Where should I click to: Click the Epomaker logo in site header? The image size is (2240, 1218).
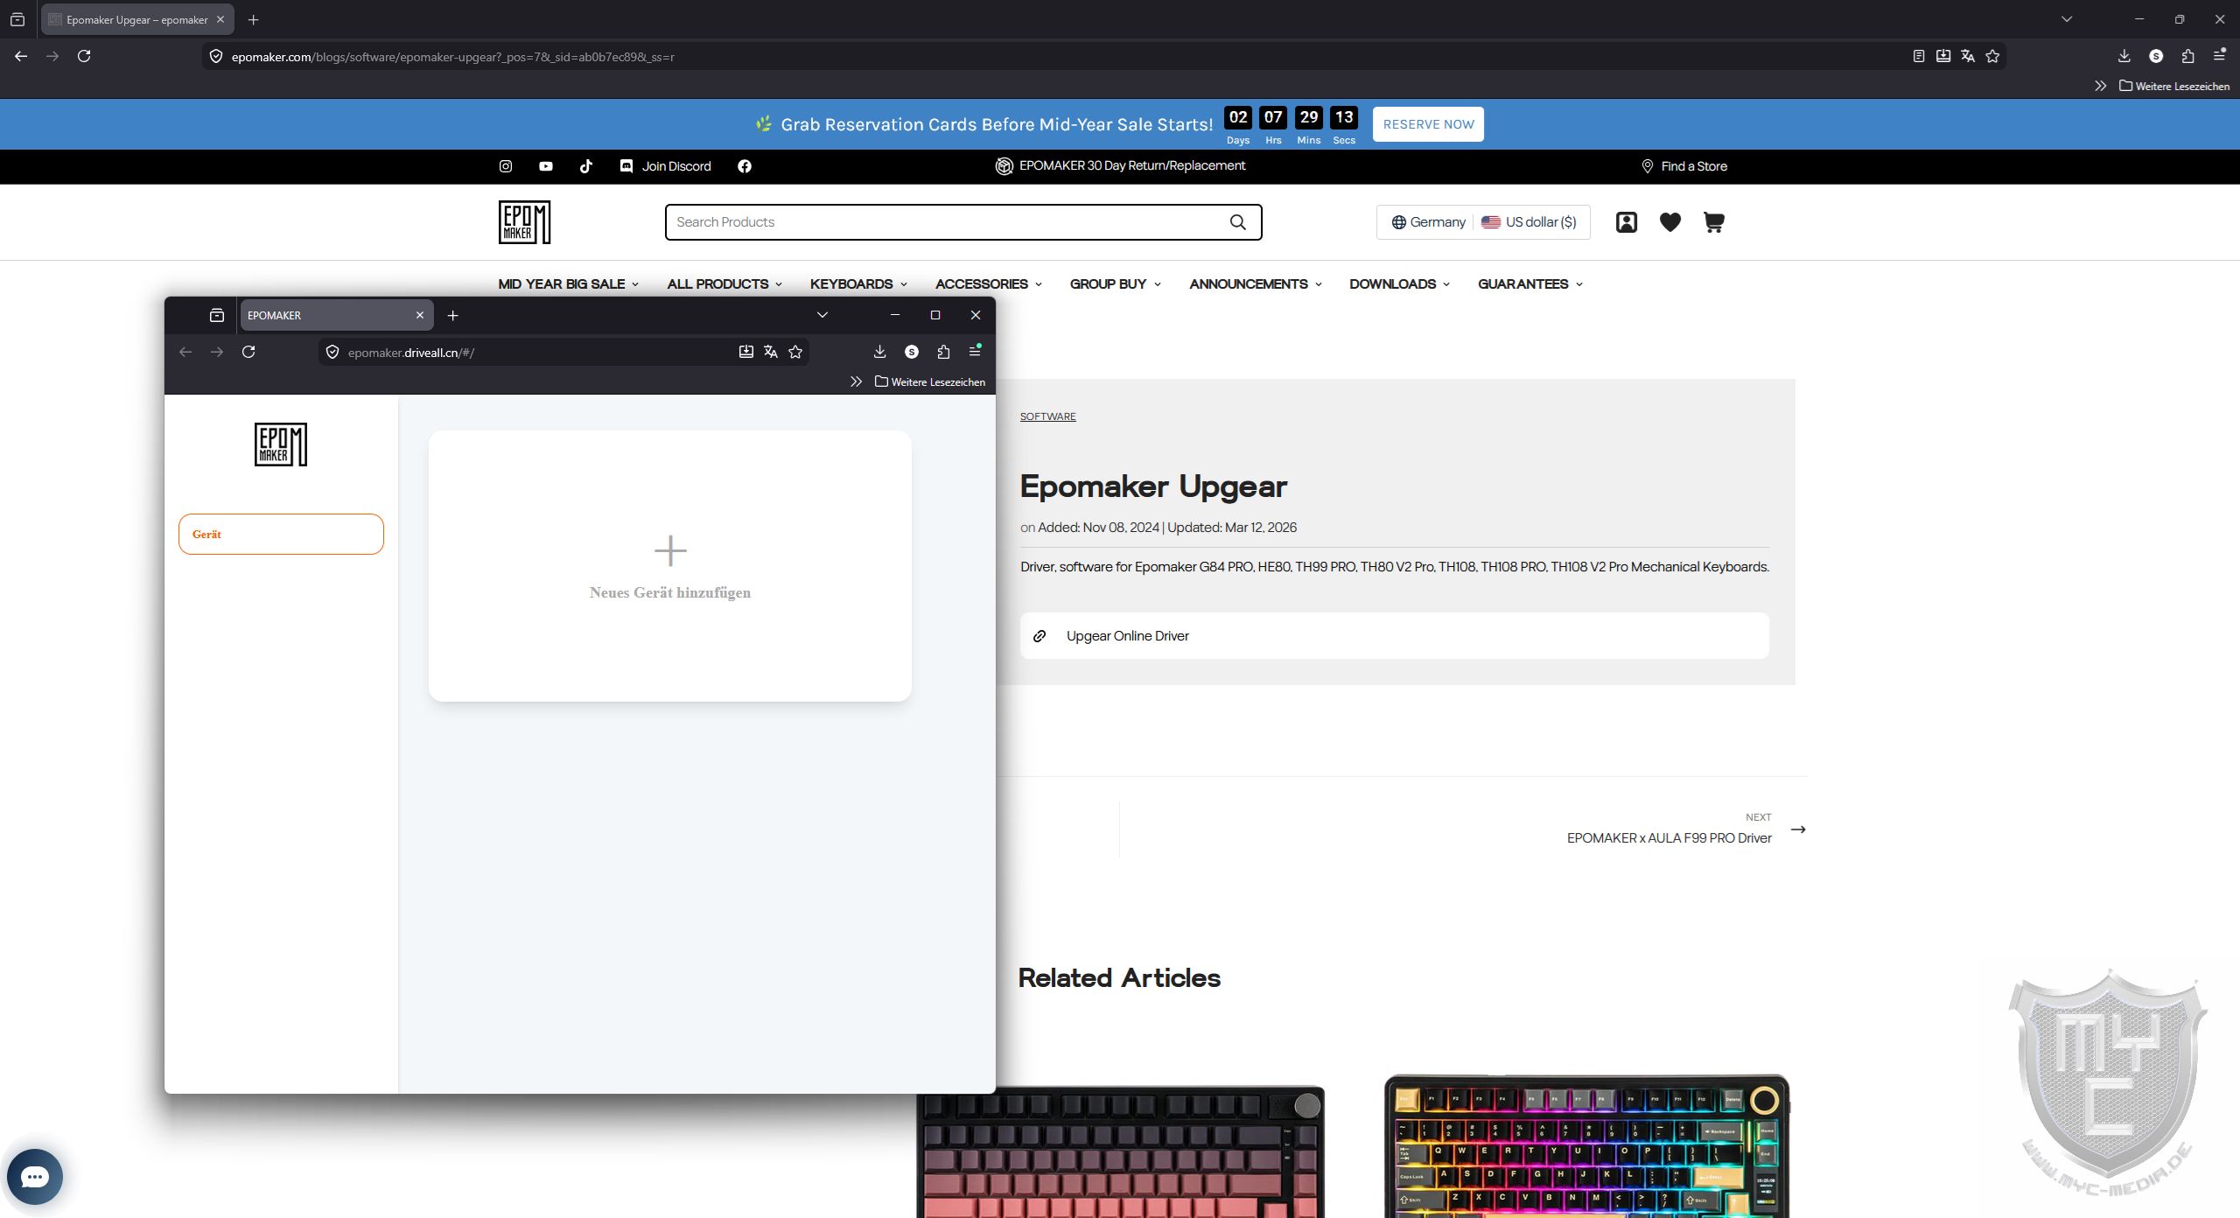click(524, 222)
